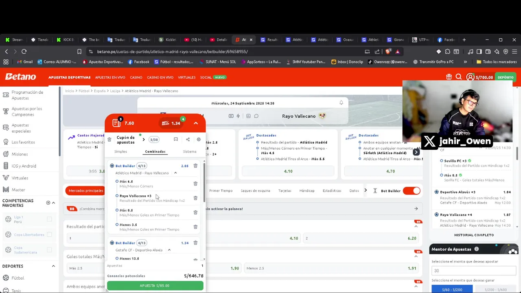Select Menos 2.5 odds 1.91

(332, 268)
